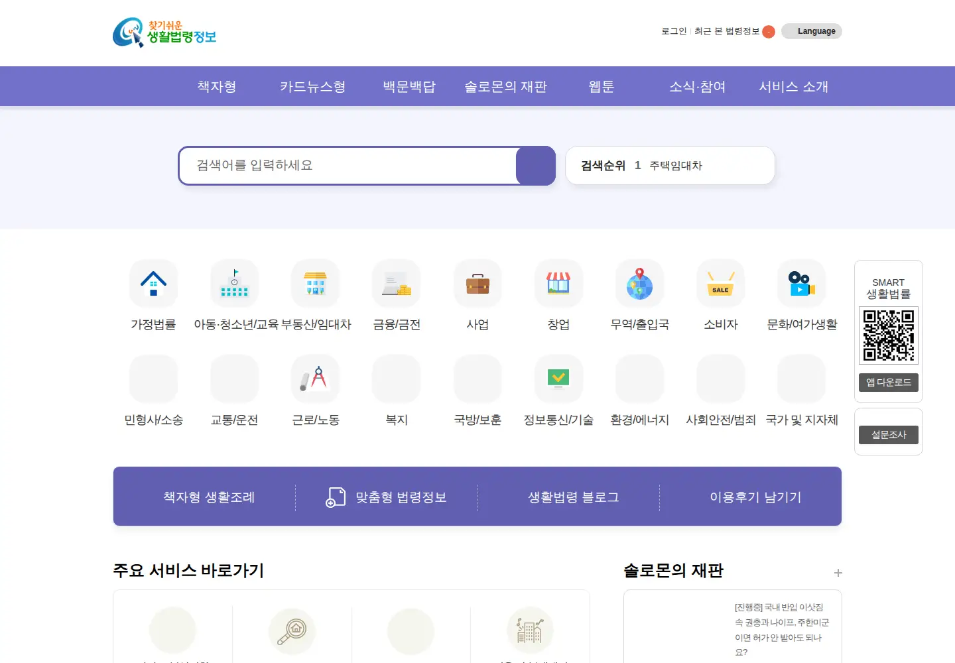955x663 pixels.
Task: Select the 교통/운전 category
Action: tap(234, 420)
